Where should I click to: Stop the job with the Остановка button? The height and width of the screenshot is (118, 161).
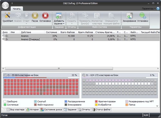click(x=45, y=16)
